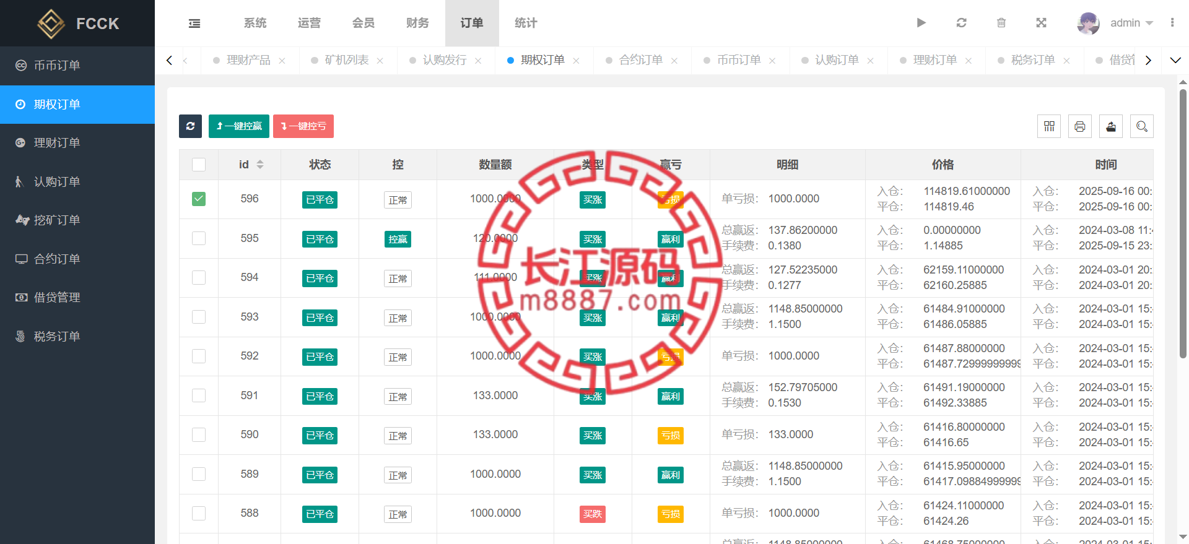The width and height of the screenshot is (1189, 544).
Task: Switch to the 合约订单 tab
Action: click(x=641, y=60)
